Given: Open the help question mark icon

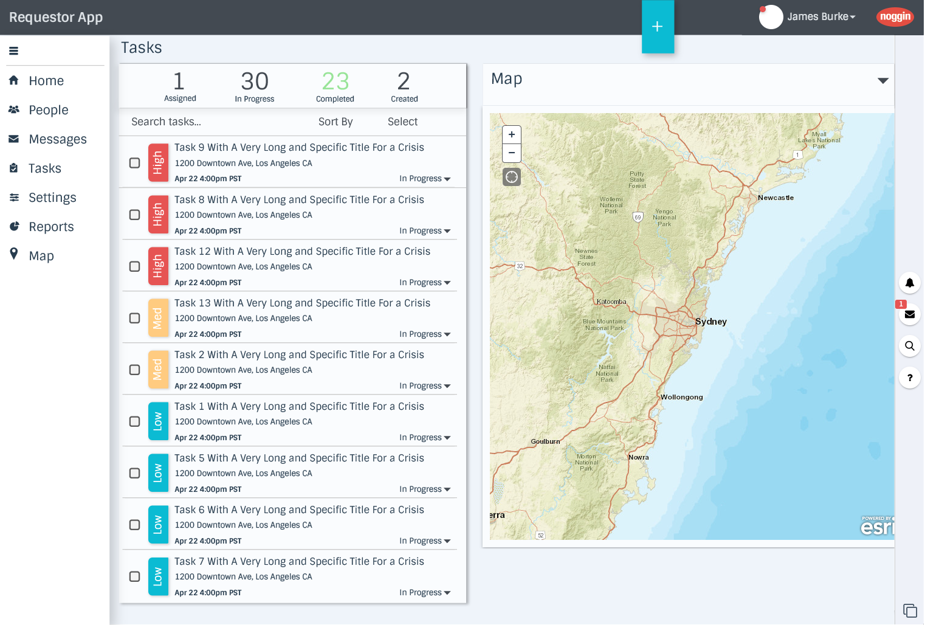Looking at the screenshot, I should [910, 378].
